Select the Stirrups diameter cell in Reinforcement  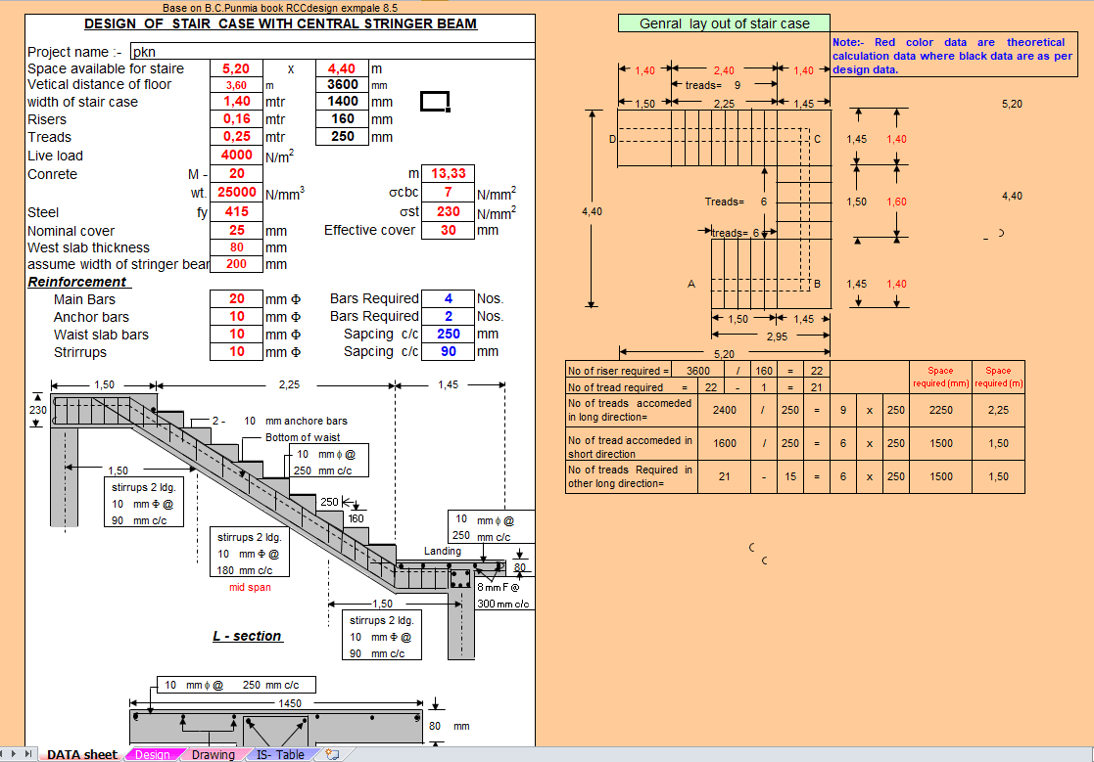click(x=236, y=352)
